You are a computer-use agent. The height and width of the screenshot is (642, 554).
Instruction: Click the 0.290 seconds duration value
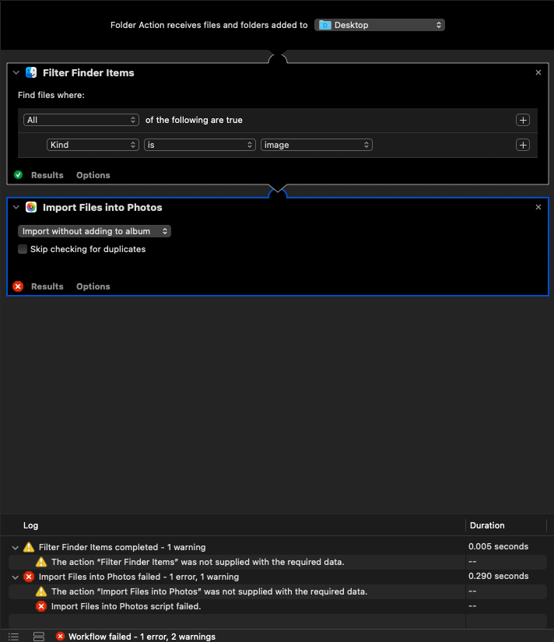pyautogui.click(x=498, y=576)
